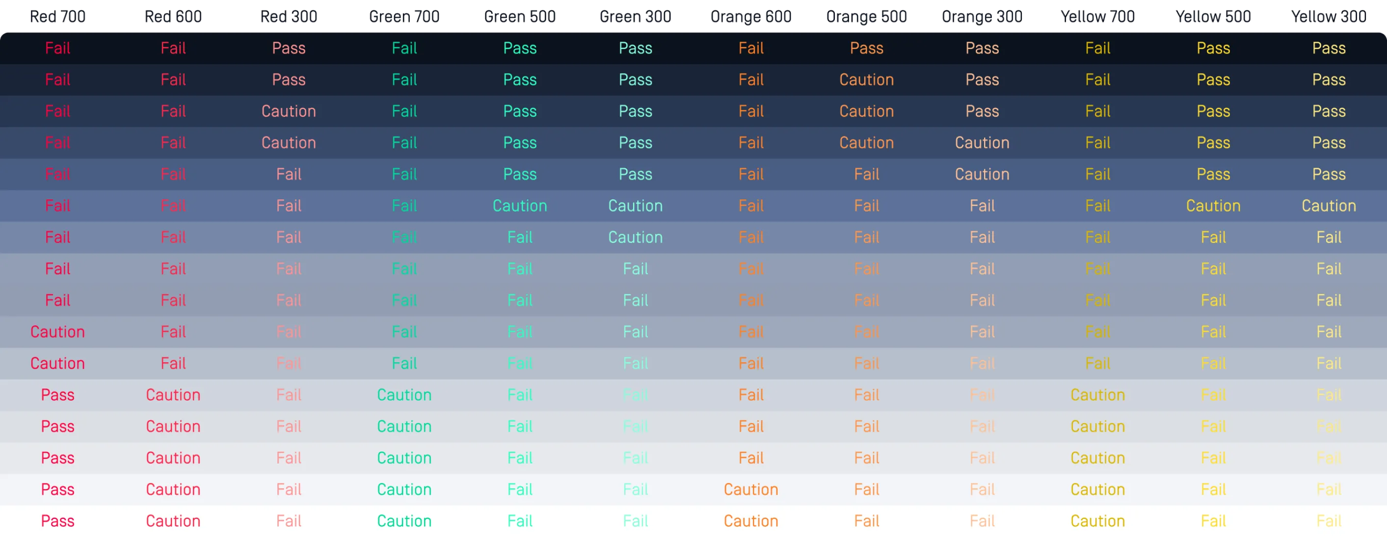
Task: Choose the Orange 300 column header
Action: click(x=982, y=17)
